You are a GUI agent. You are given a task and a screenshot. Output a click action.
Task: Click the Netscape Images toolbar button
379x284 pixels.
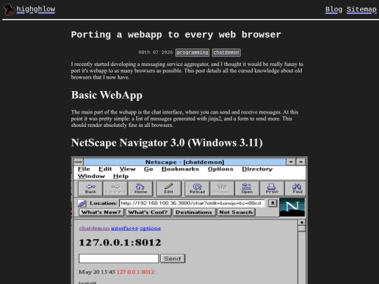[222, 189]
